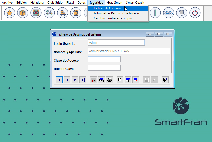Viewport: 212px width, 142px height.
Task: Click the hand truck with boxes icon
Action: pyautogui.click(x=63, y=13)
